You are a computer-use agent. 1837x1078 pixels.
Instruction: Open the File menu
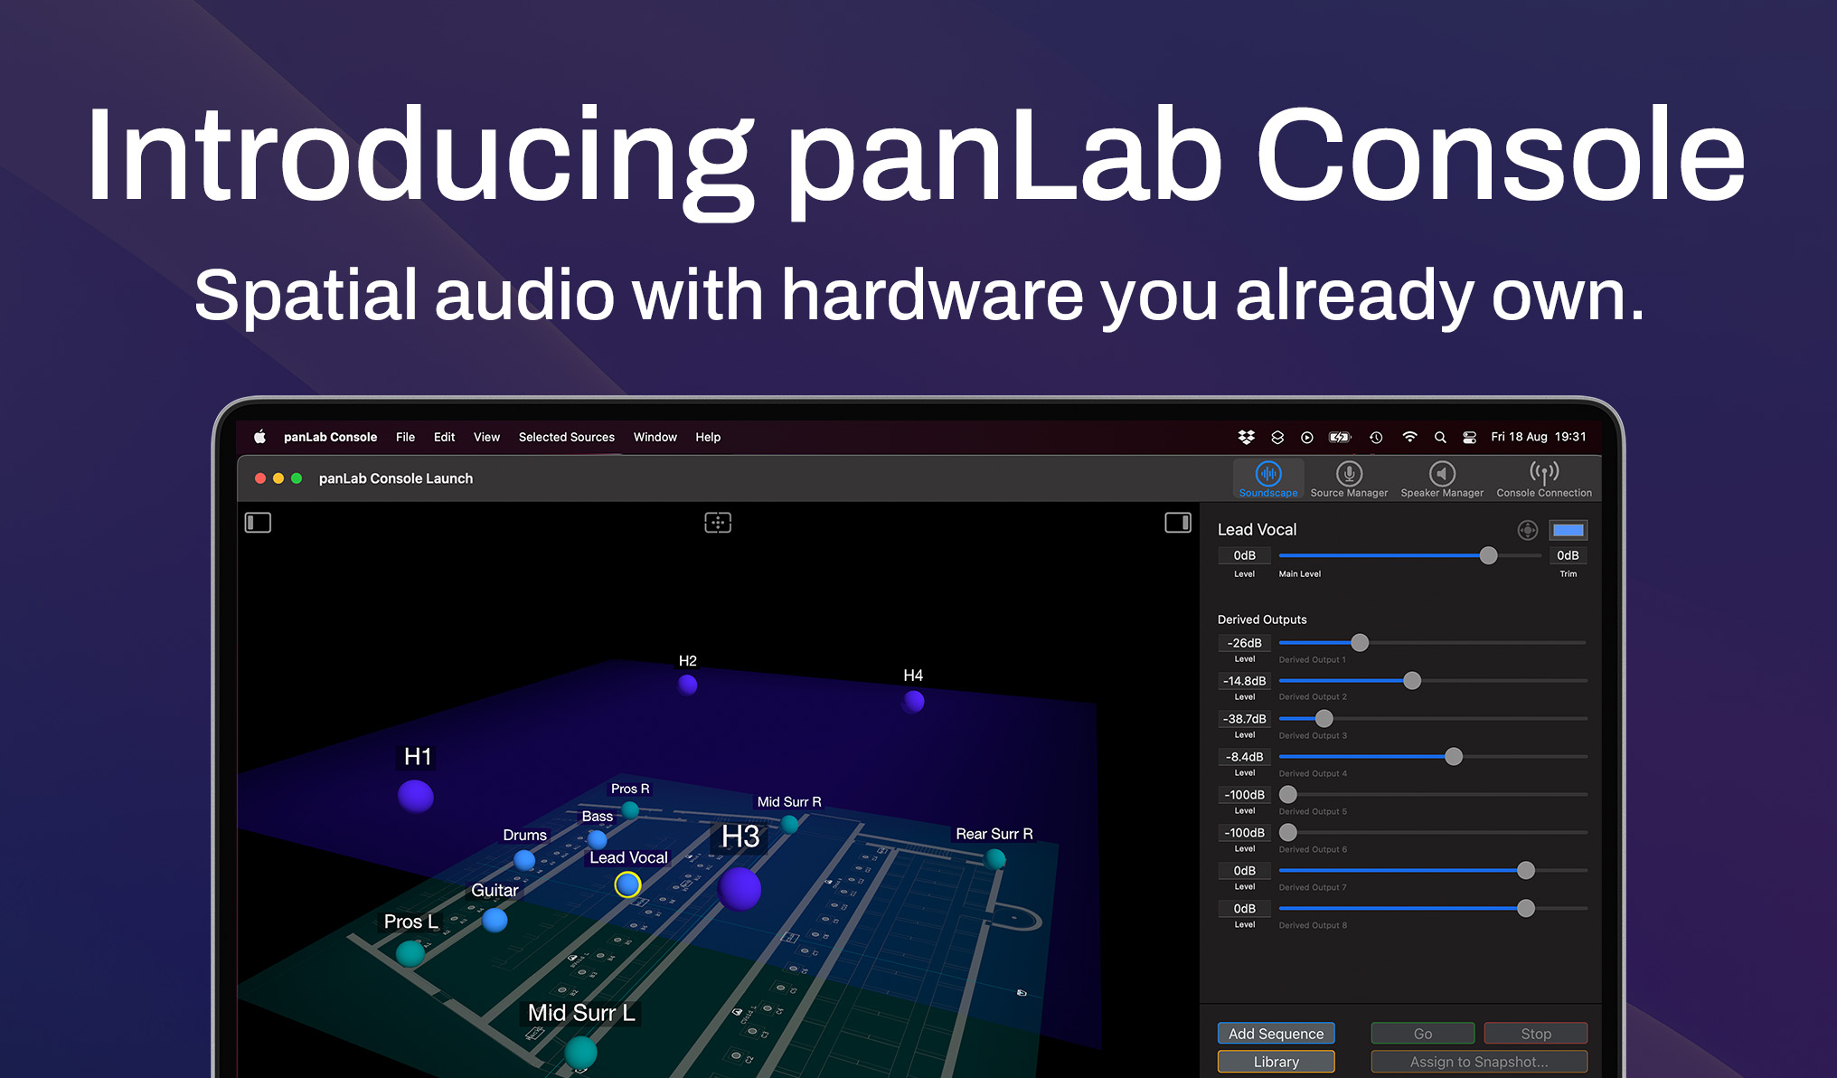pos(405,437)
